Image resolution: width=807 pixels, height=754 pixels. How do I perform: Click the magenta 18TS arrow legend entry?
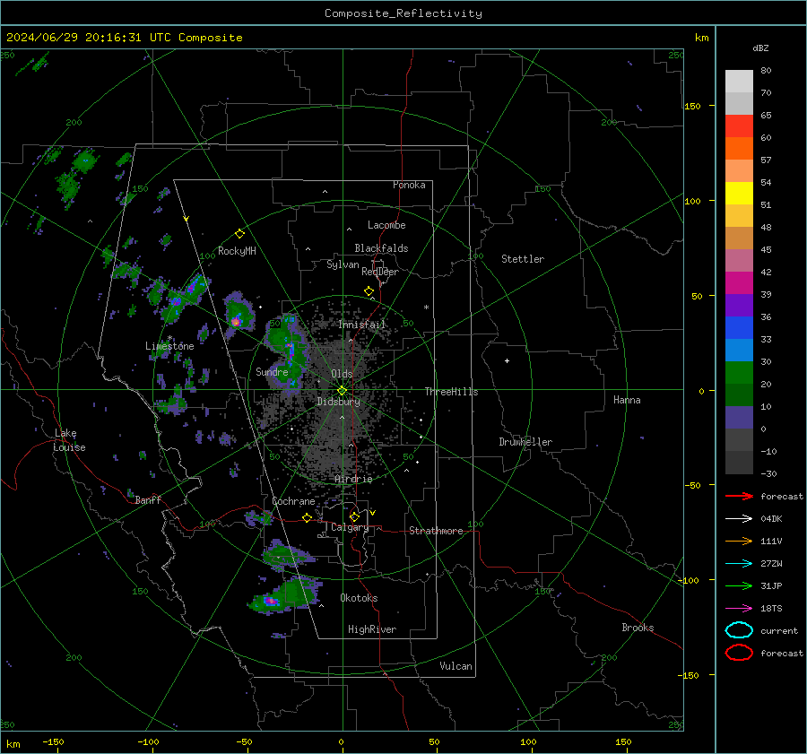(x=739, y=609)
